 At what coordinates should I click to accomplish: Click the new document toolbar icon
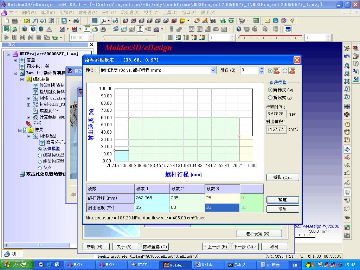pyautogui.click(x=6, y=21)
